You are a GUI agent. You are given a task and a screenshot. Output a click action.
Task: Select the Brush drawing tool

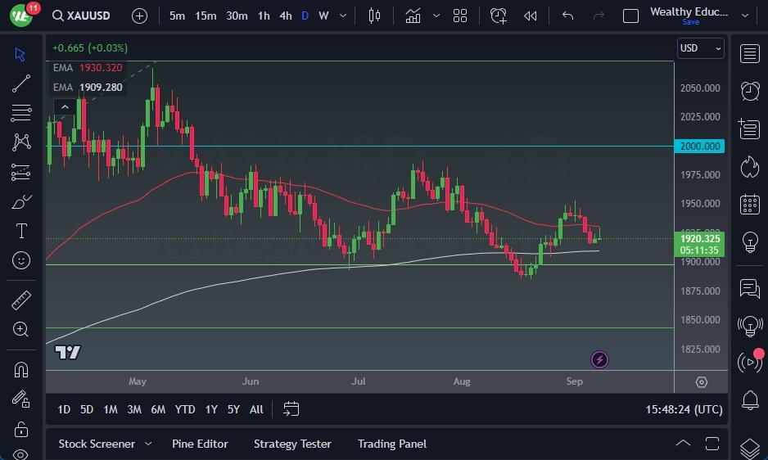pos(21,201)
